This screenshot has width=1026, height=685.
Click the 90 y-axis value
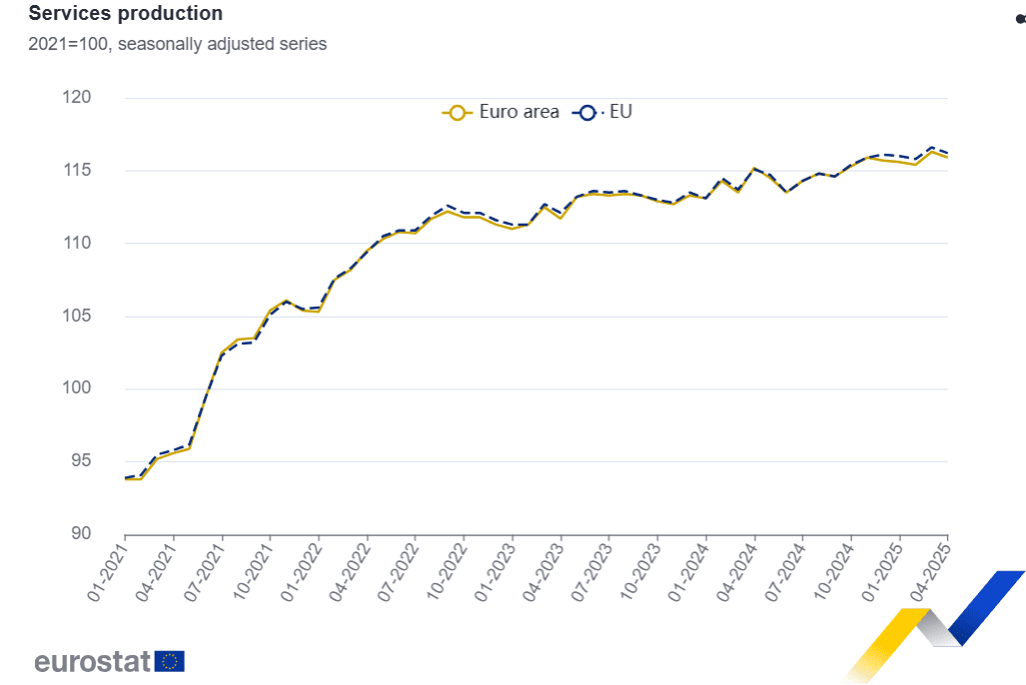[x=109, y=533]
